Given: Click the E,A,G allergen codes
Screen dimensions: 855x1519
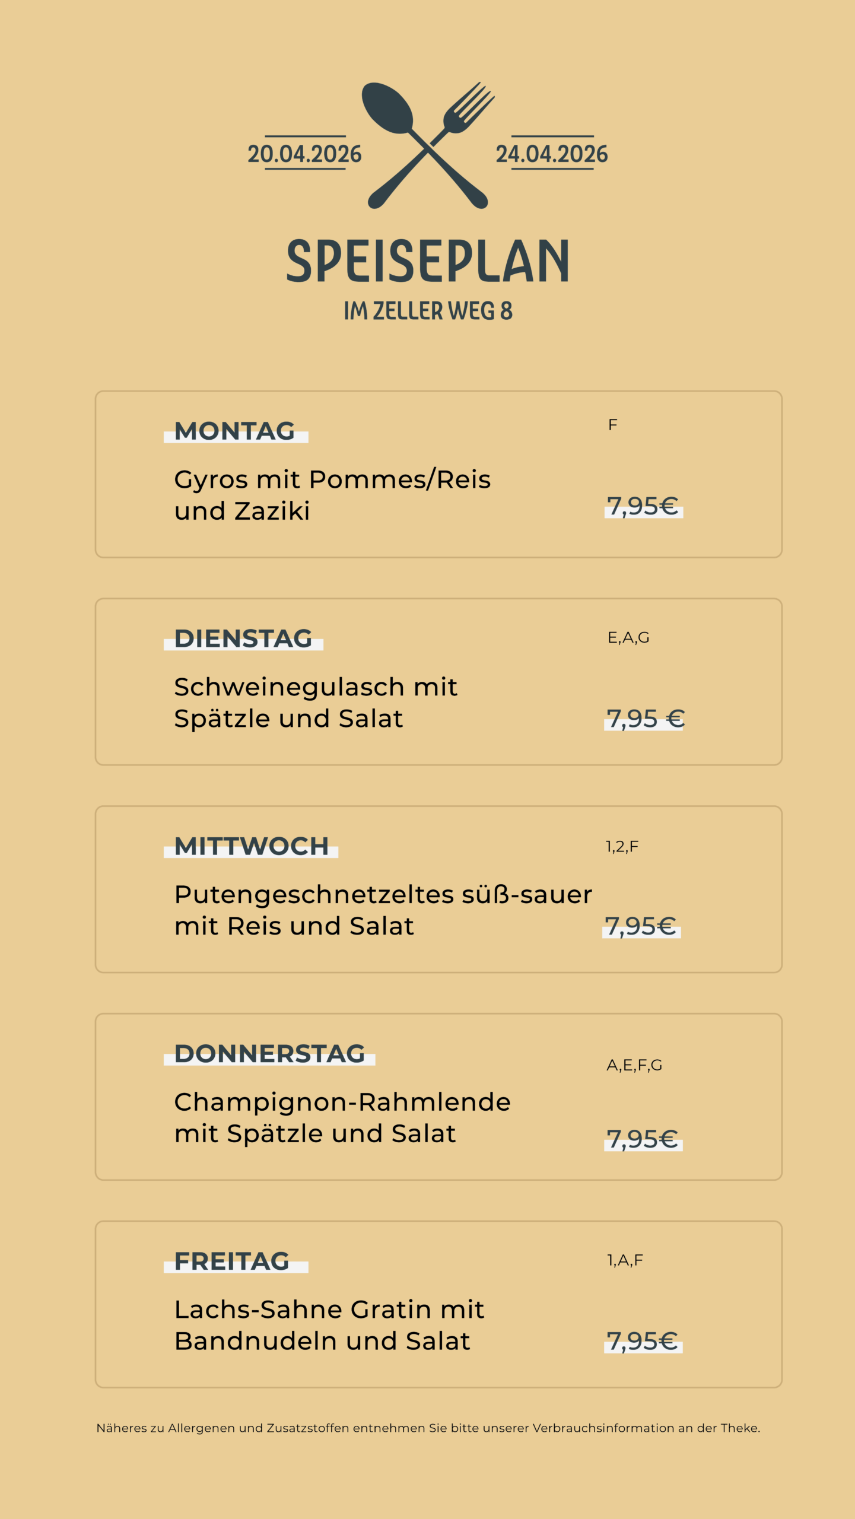Looking at the screenshot, I should click(x=628, y=638).
